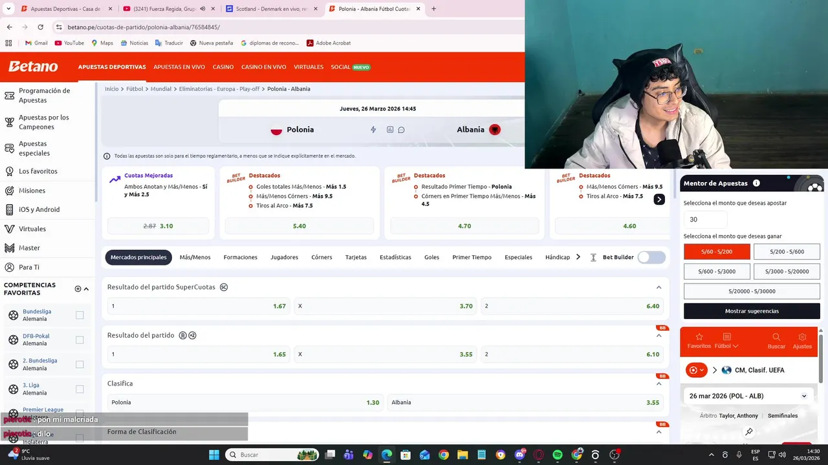Image resolution: width=828 pixels, height=465 pixels.
Task: Select the S/3000 - S/20000 winning range
Action: (x=787, y=272)
